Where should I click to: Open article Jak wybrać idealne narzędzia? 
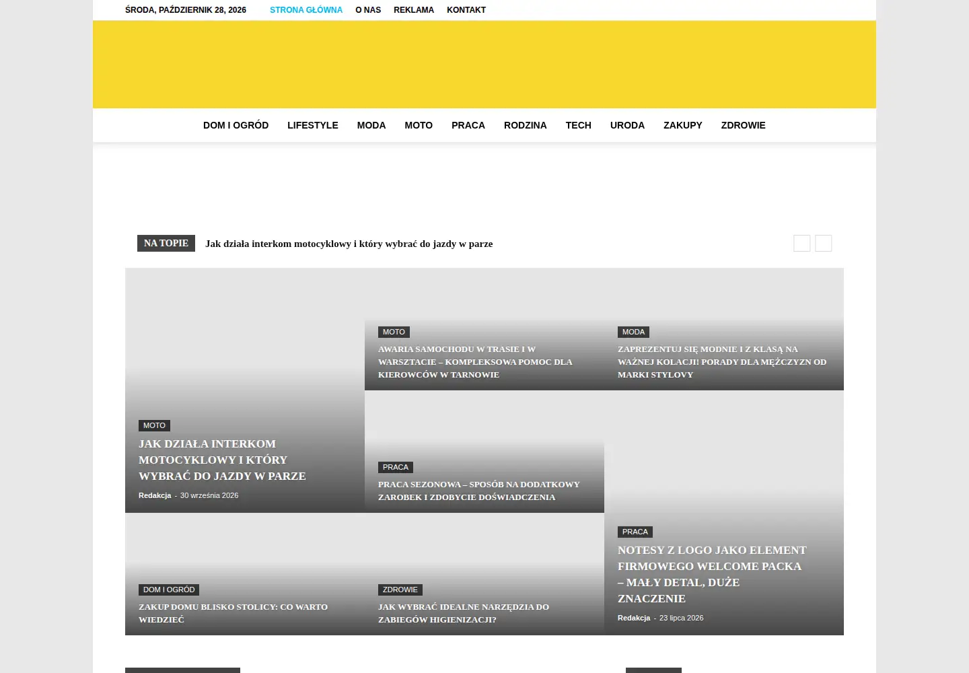tap(464, 613)
